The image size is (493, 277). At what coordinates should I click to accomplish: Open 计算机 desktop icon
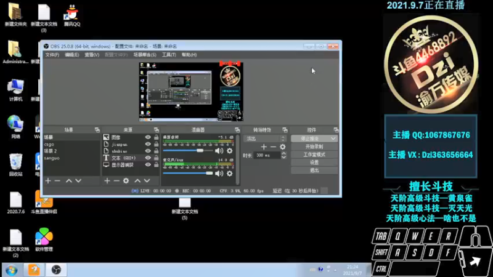click(x=16, y=90)
